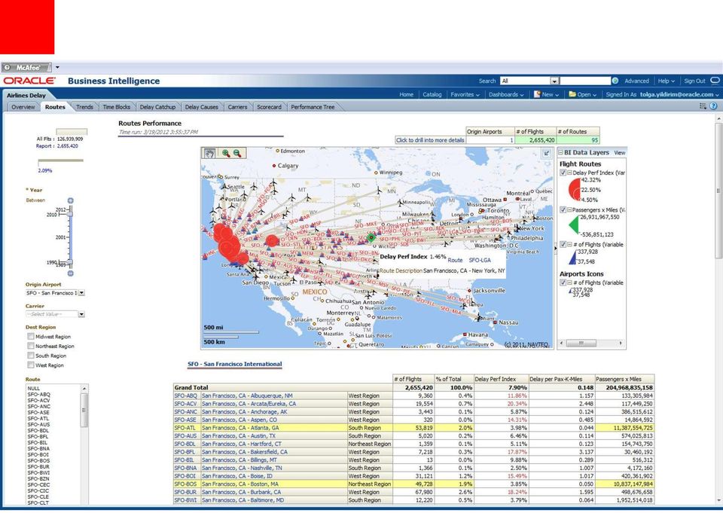Collapse the BI Data Layers panel
This screenshot has width=723, height=513.
tap(560, 152)
